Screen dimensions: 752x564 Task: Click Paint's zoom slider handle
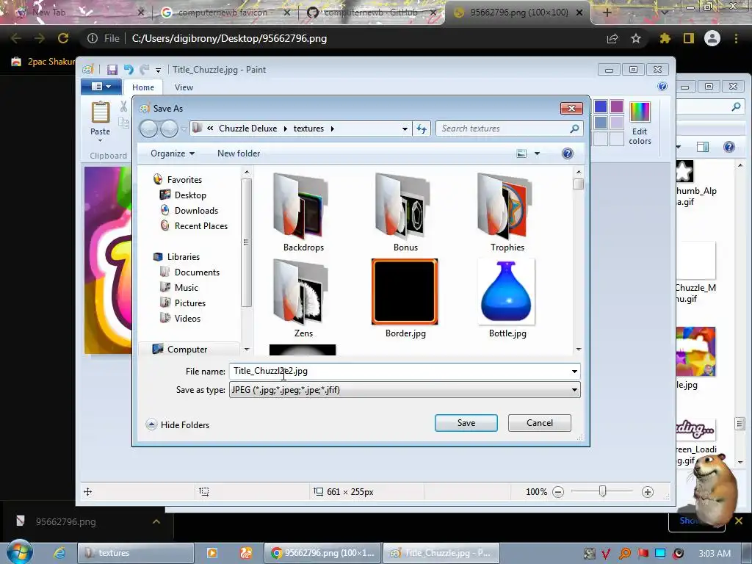(x=602, y=491)
